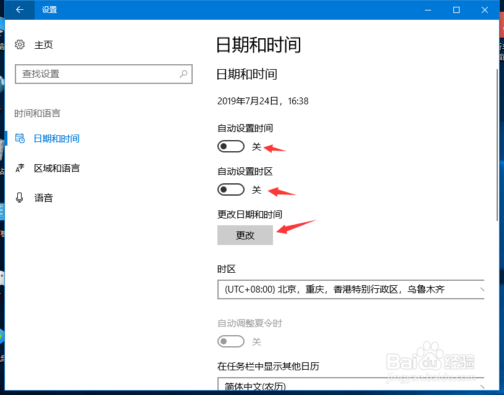Click the magnifier icon in the search box

pos(183,73)
